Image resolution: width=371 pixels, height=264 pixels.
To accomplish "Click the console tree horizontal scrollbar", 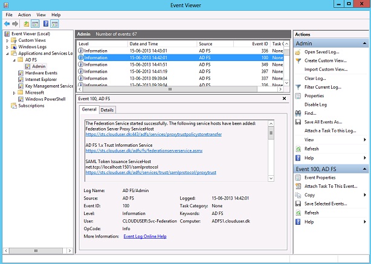I will point(36,251).
